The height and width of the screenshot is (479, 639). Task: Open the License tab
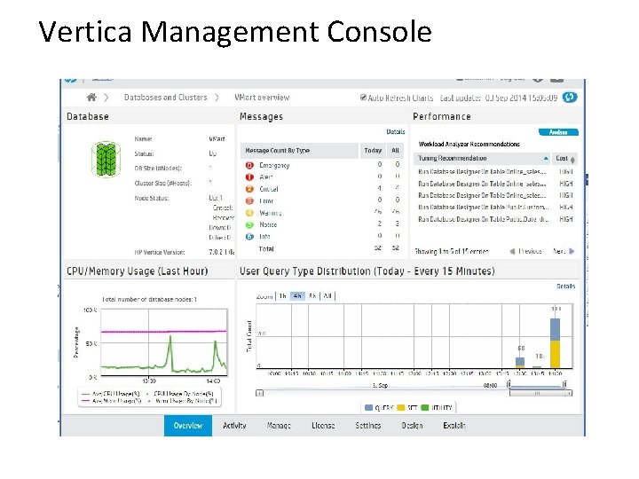(323, 425)
